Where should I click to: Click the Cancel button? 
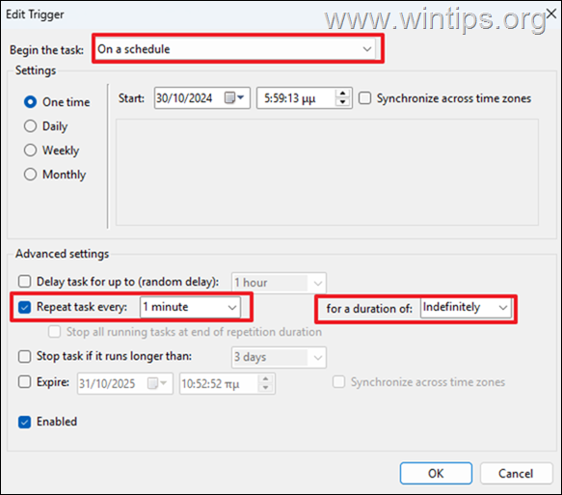click(x=516, y=474)
